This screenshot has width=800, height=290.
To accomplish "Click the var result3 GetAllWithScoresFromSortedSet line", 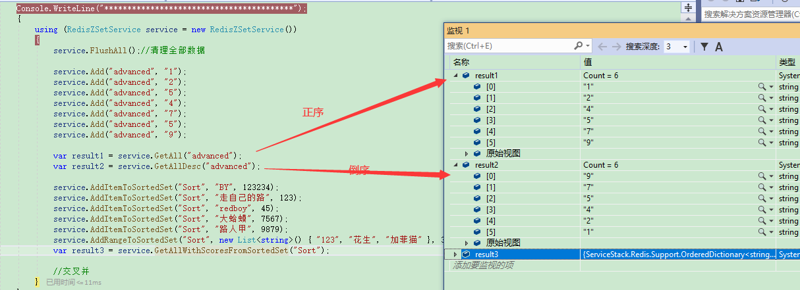I will [x=192, y=251].
